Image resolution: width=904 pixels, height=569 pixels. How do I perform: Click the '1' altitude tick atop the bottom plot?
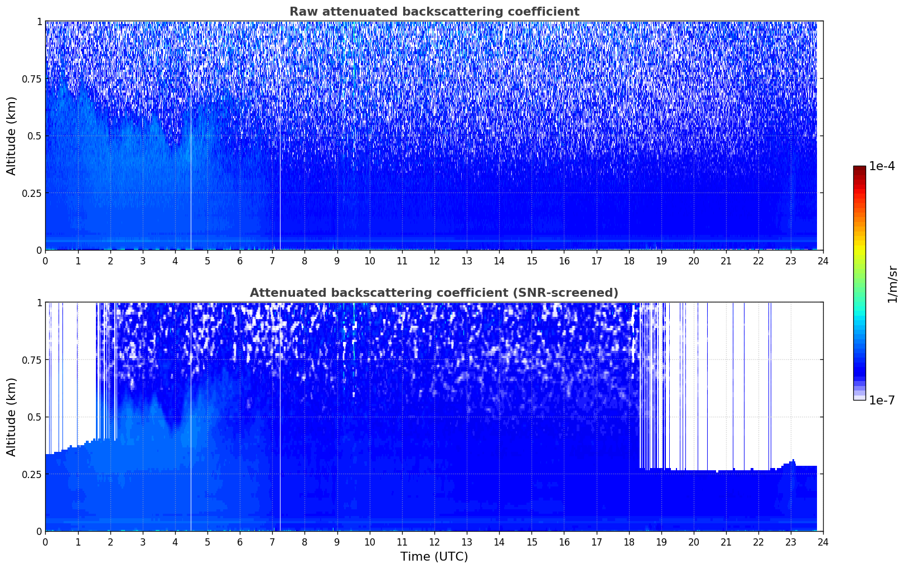point(39,302)
